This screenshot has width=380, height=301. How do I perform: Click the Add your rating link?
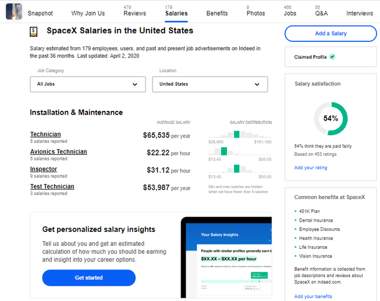pyautogui.click(x=311, y=168)
